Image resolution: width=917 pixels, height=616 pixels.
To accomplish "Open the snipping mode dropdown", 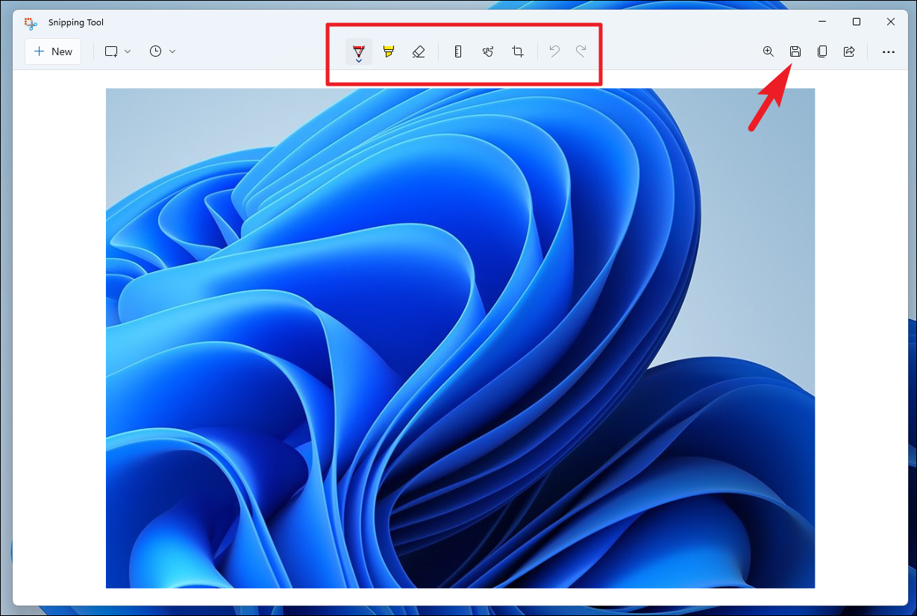I will pyautogui.click(x=118, y=51).
